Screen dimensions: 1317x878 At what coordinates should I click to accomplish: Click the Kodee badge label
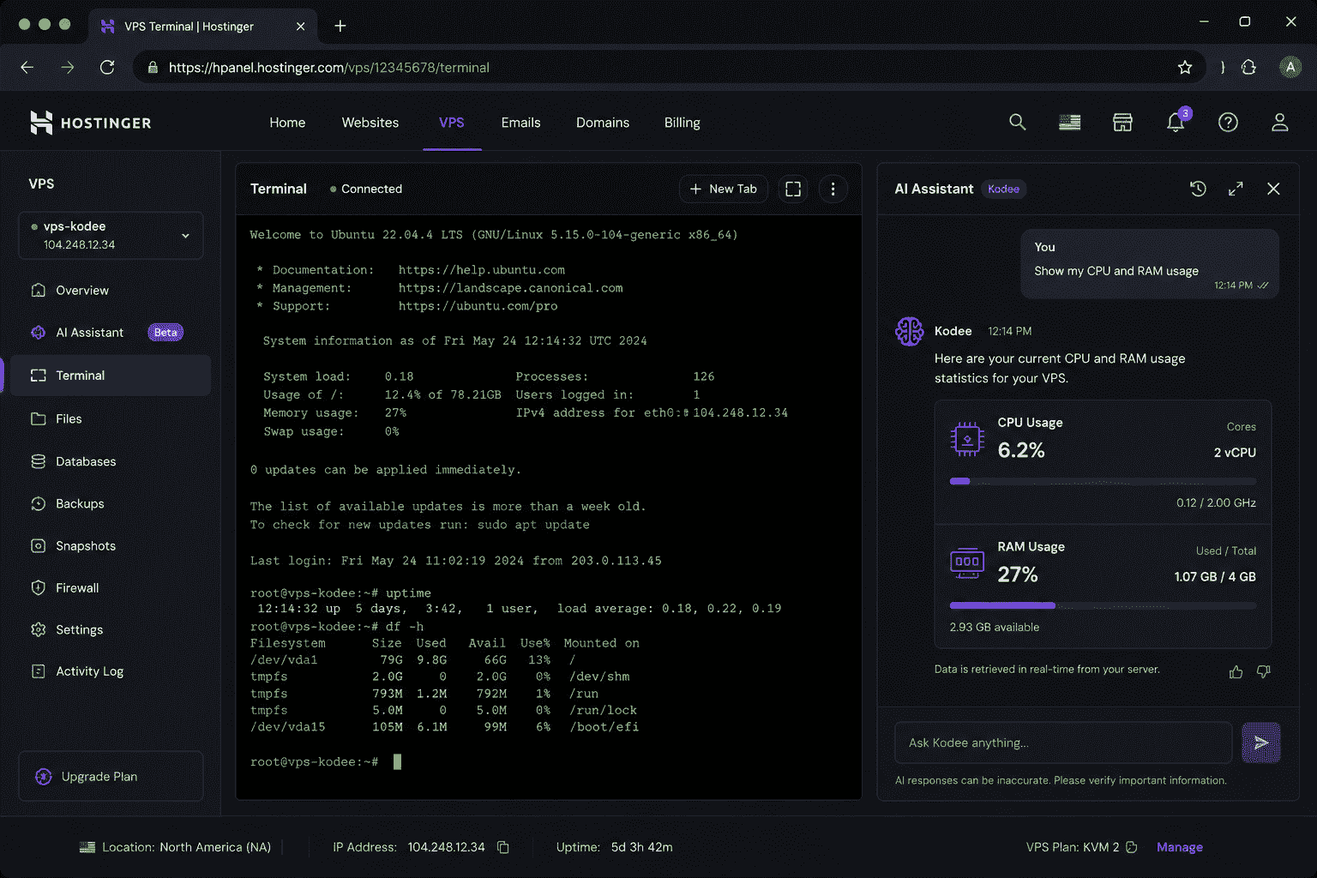[1003, 189]
